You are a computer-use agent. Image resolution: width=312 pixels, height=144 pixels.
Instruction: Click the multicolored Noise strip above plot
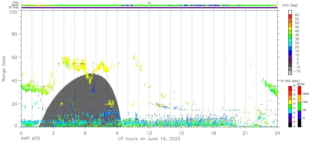click(x=149, y=5)
